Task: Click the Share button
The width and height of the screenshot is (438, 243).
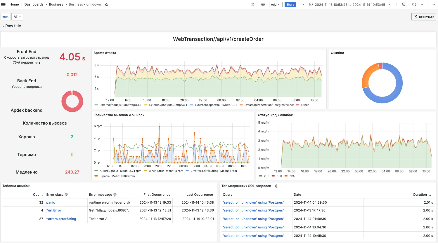Action: pyautogui.click(x=290, y=4)
